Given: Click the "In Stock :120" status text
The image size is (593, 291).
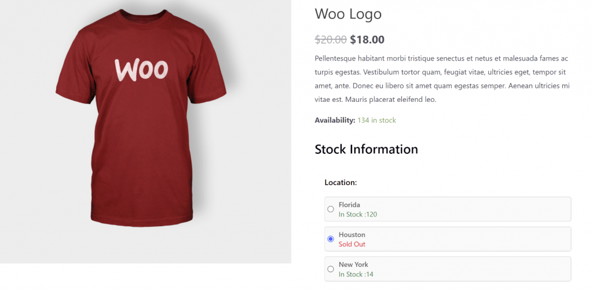Looking at the screenshot, I should (x=358, y=214).
